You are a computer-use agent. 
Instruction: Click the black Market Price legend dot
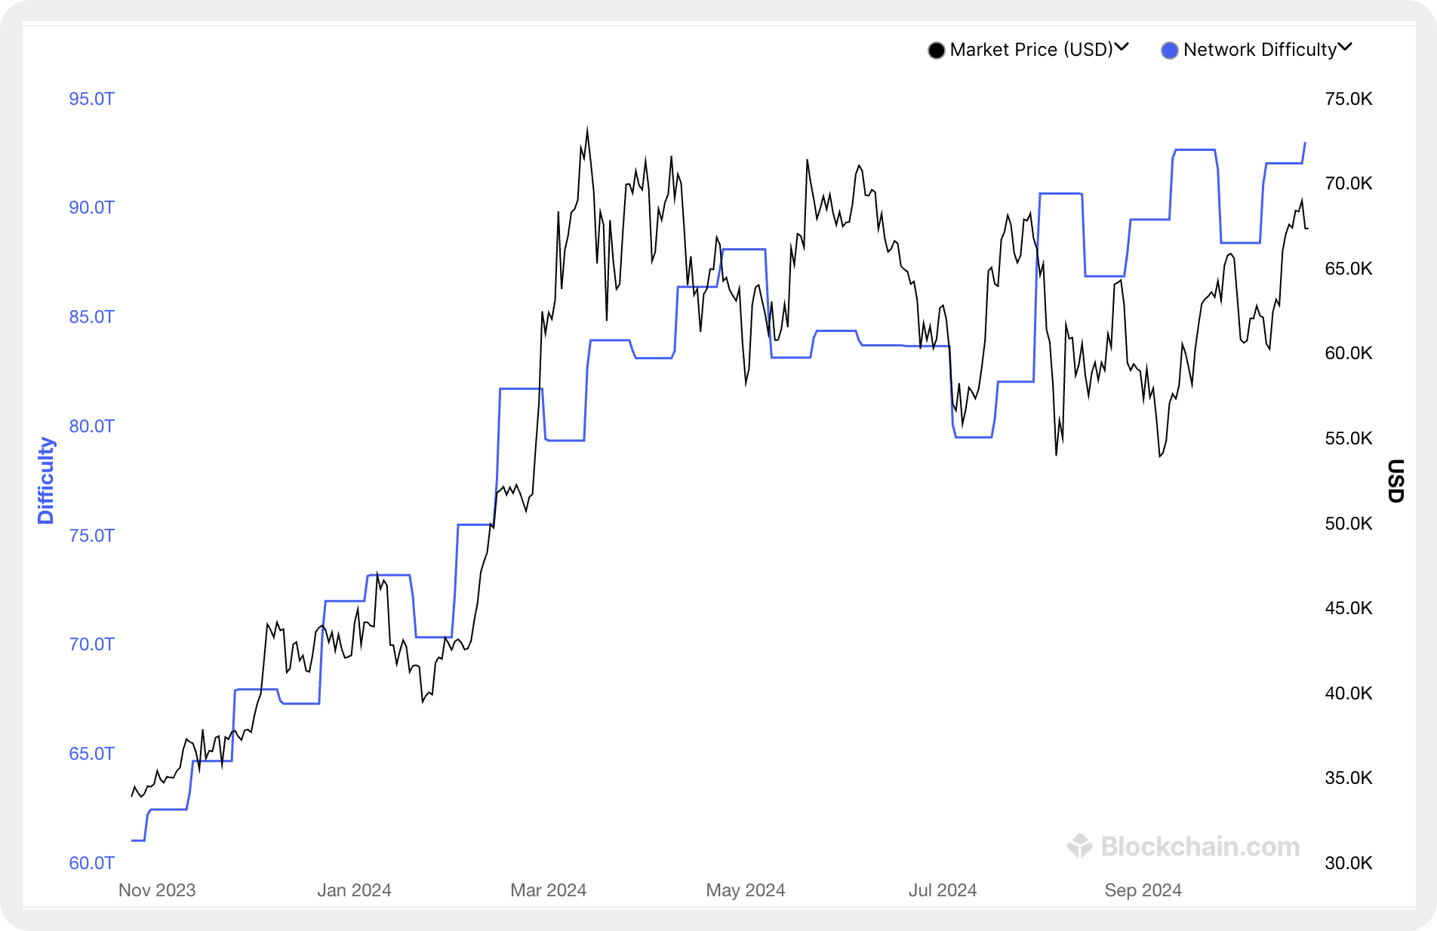936,51
